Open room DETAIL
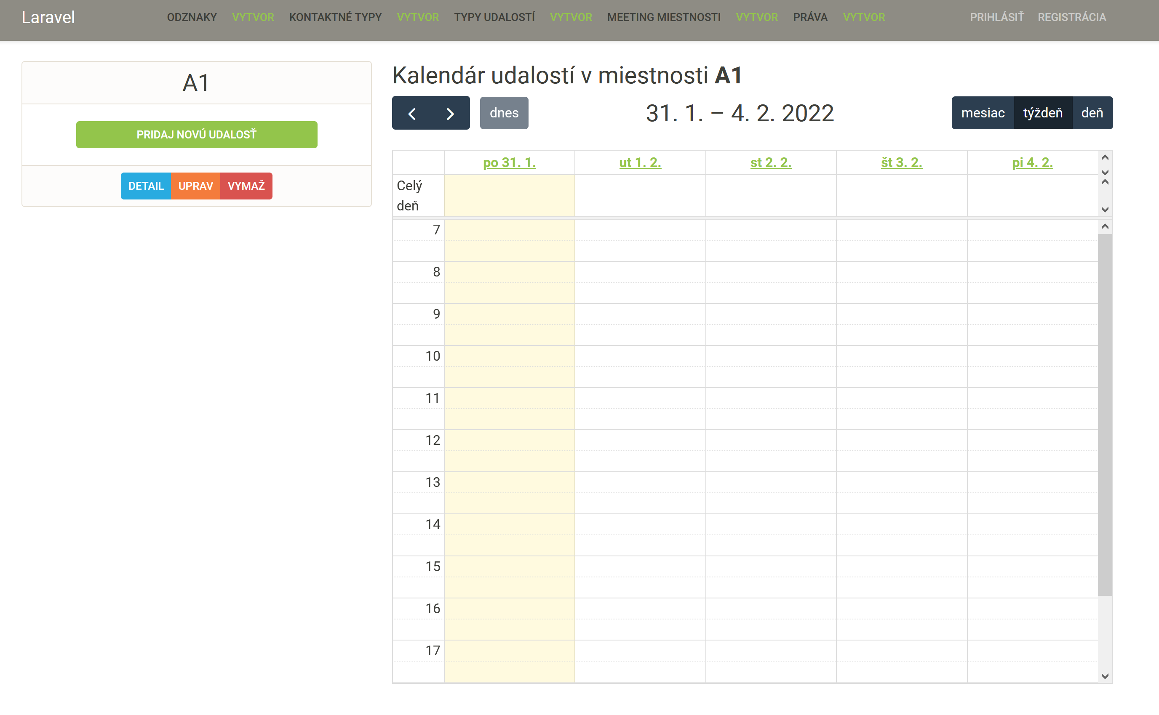1159x715 pixels. coord(146,186)
